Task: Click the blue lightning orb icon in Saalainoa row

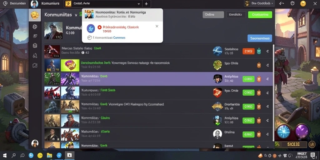Action: (x=217, y=51)
